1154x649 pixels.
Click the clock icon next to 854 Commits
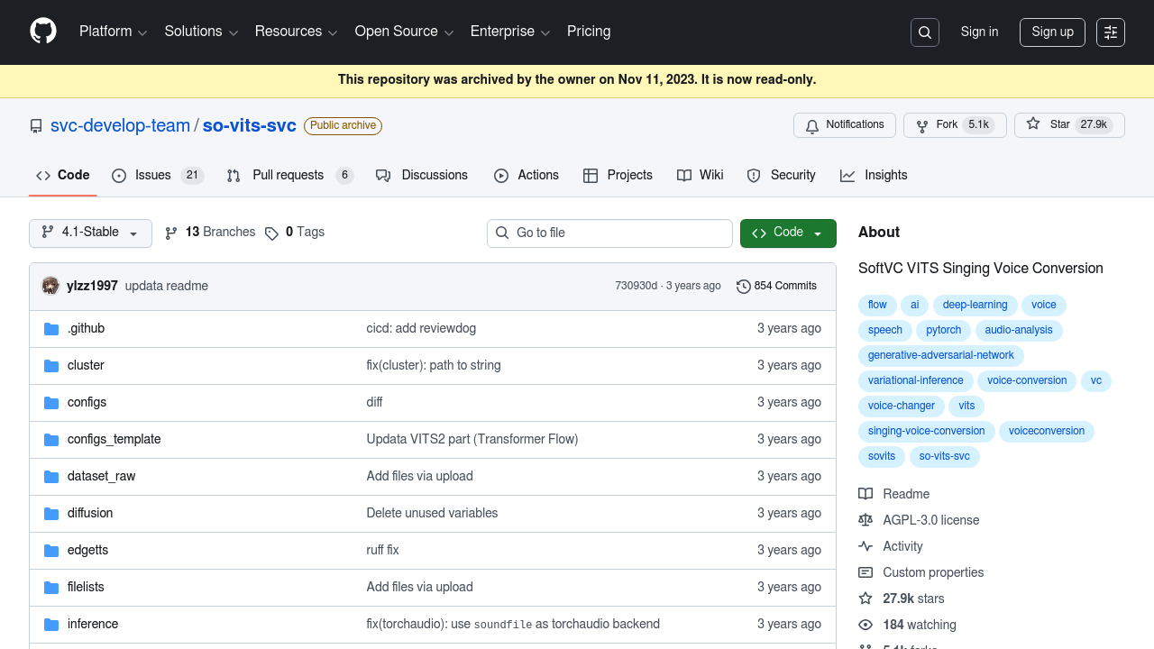(743, 286)
